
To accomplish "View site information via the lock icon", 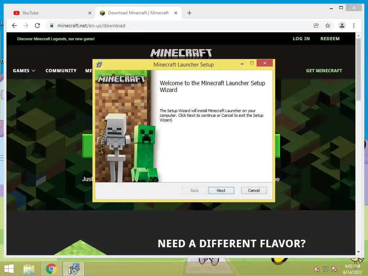I will point(52,26).
